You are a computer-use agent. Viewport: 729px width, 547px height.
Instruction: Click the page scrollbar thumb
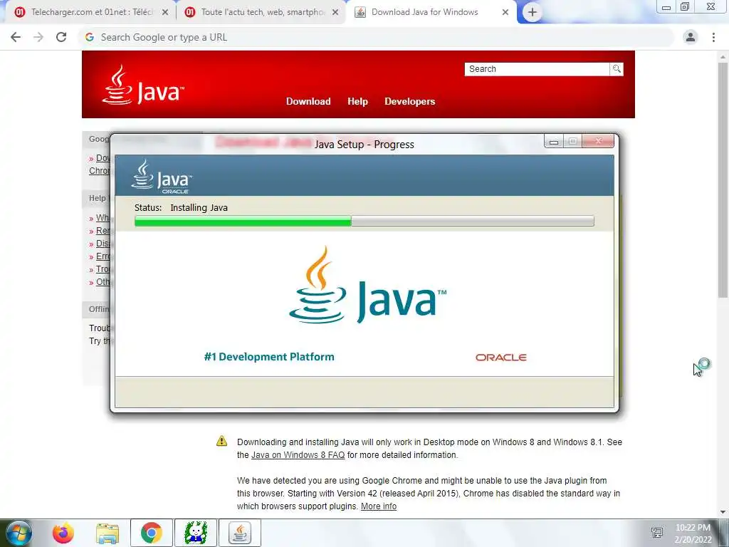click(x=723, y=180)
